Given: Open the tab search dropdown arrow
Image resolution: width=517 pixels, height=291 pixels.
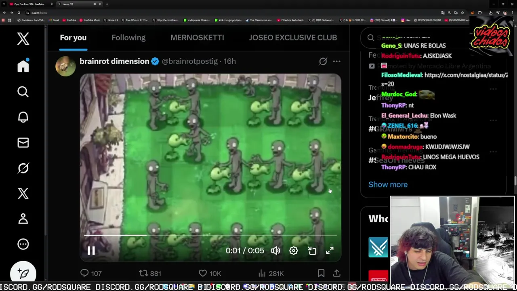Looking at the screenshot, I should [x=4, y=4].
